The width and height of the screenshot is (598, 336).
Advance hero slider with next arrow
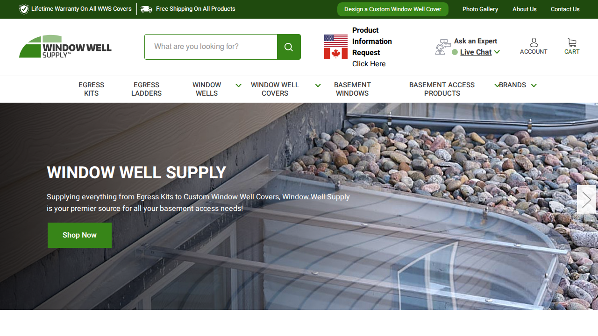[586, 199]
